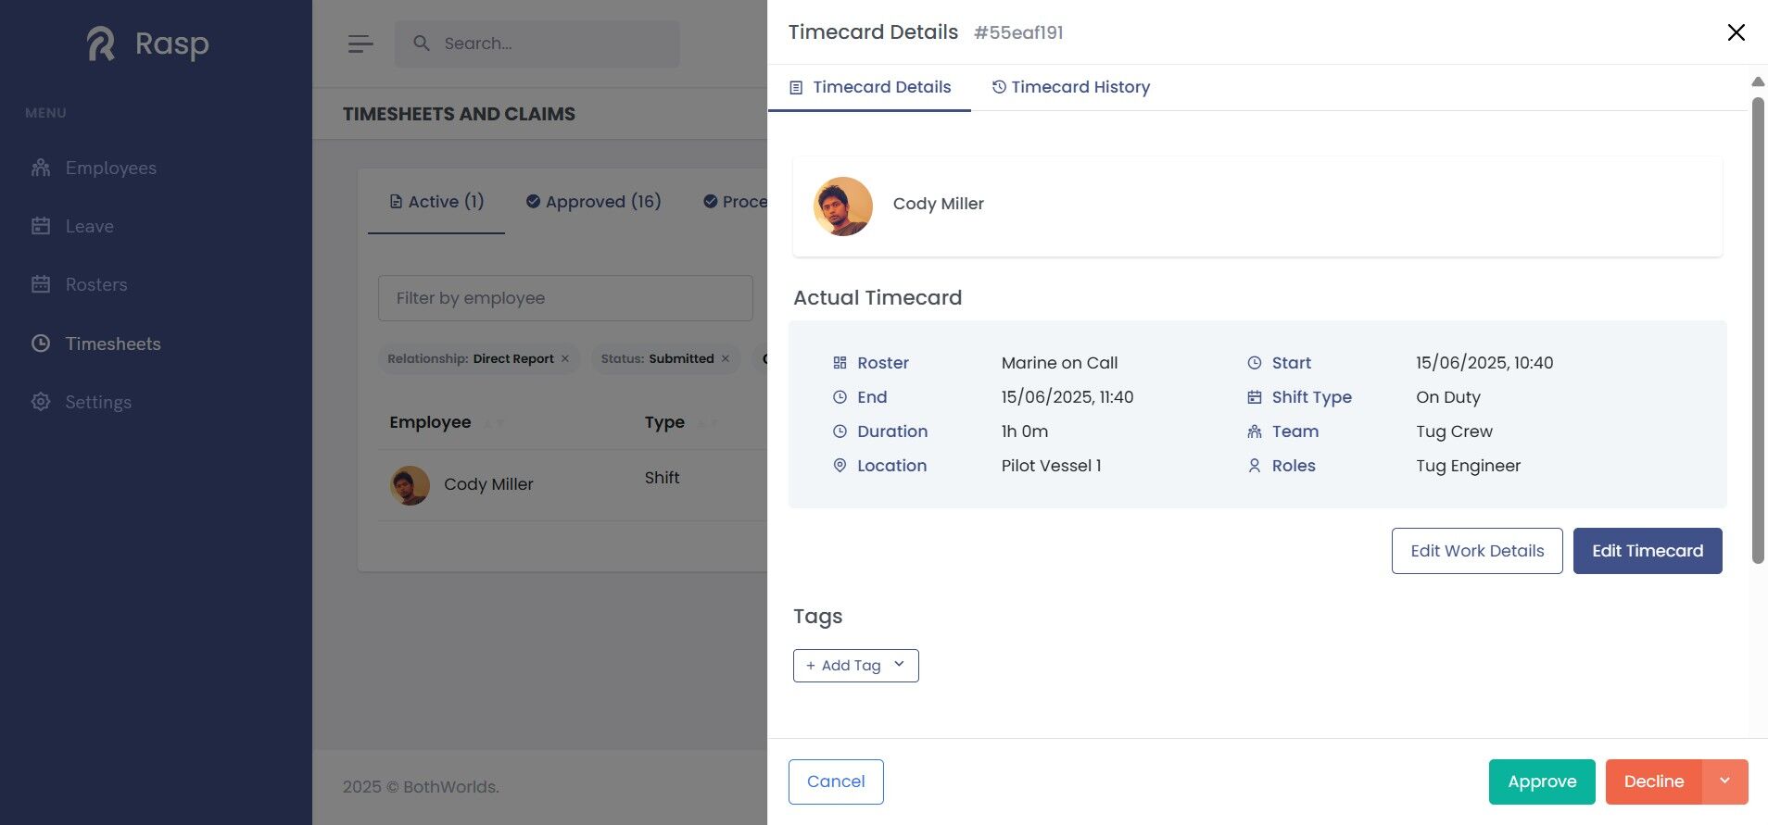Screen dimensions: 1768x825
Task: Sort by the Employee column
Action: [x=494, y=423]
